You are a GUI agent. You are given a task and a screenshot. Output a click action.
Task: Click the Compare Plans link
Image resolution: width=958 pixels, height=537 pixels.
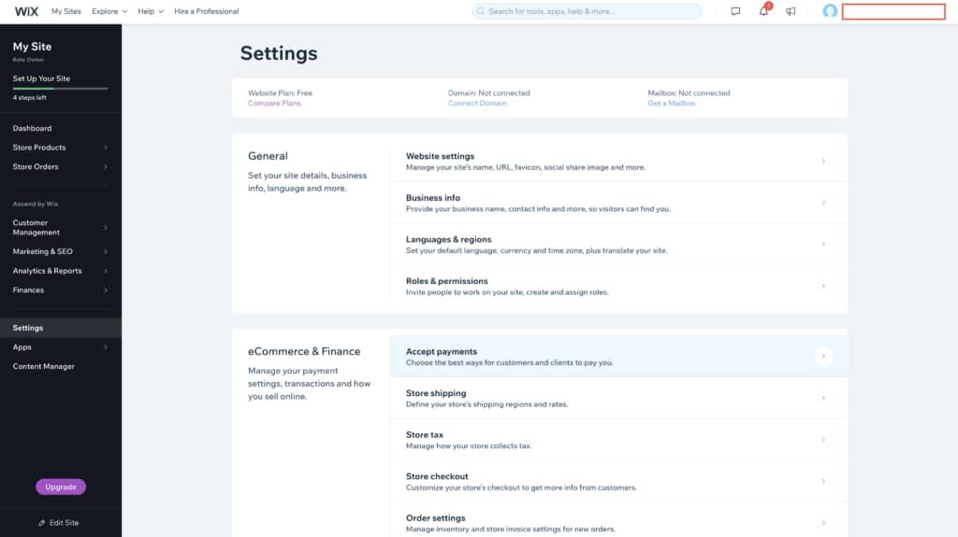click(274, 103)
